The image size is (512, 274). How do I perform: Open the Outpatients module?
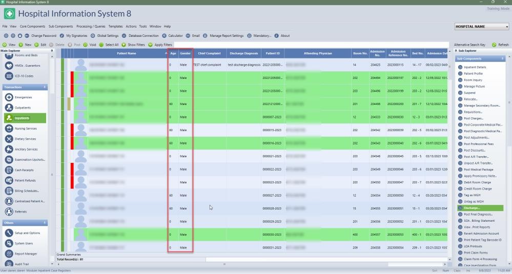(x=23, y=108)
